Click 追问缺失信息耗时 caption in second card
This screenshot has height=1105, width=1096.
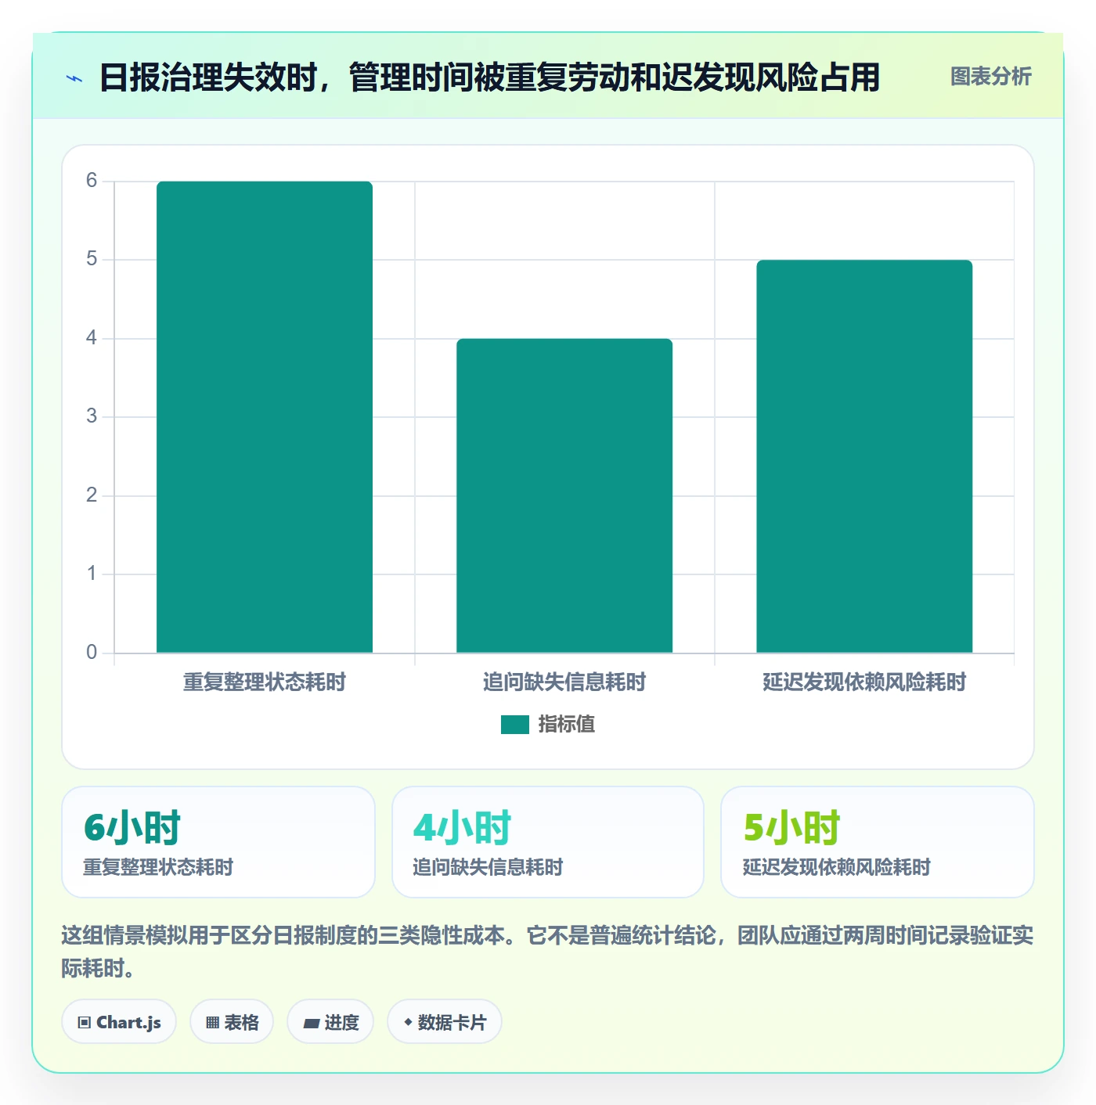pos(488,867)
